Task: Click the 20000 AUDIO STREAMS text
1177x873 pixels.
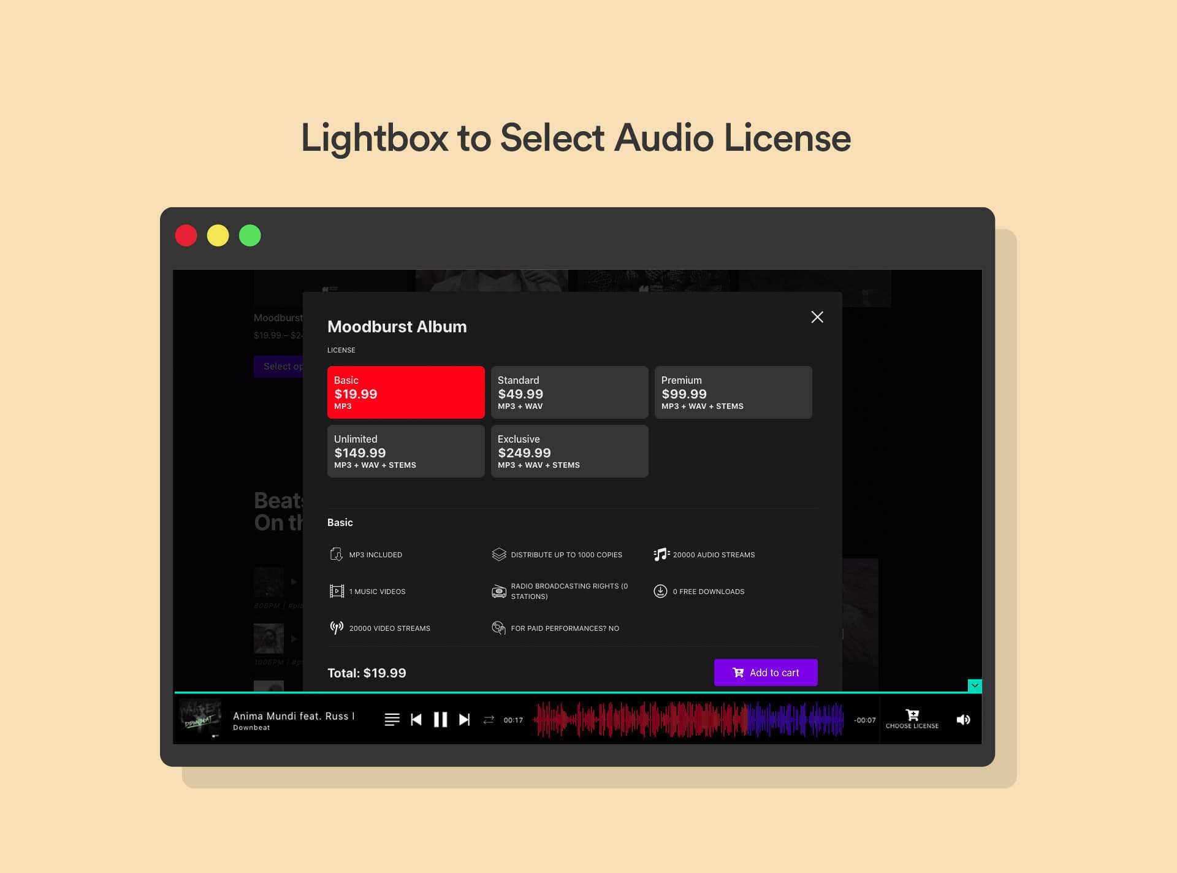Action: click(x=714, y=555)
